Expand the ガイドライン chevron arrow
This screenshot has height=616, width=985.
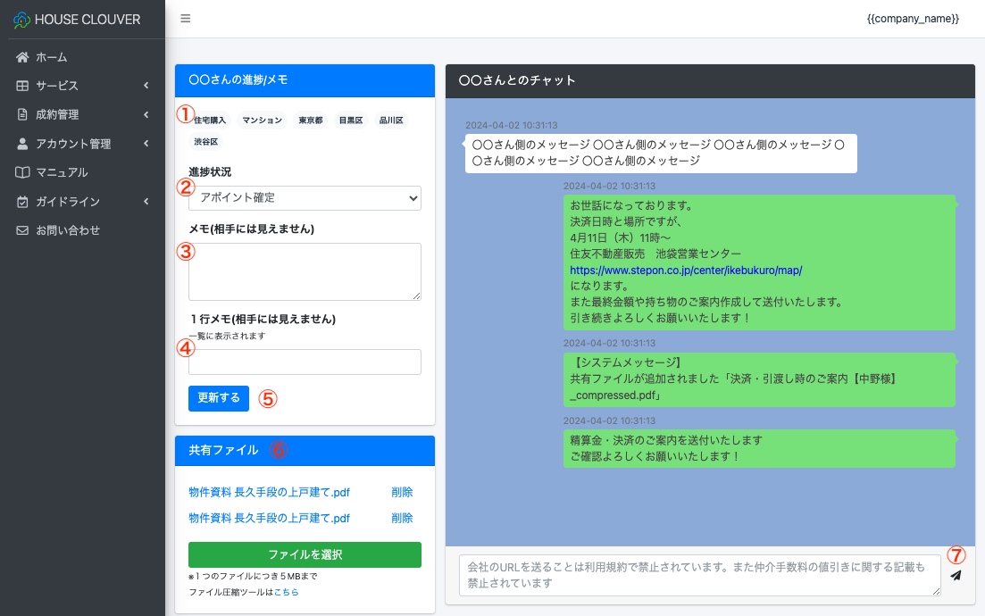[x=146, y=202]
